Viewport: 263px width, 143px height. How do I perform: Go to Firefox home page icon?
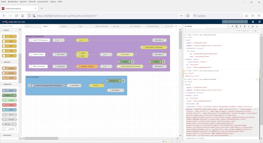click(x=22, y=16)
